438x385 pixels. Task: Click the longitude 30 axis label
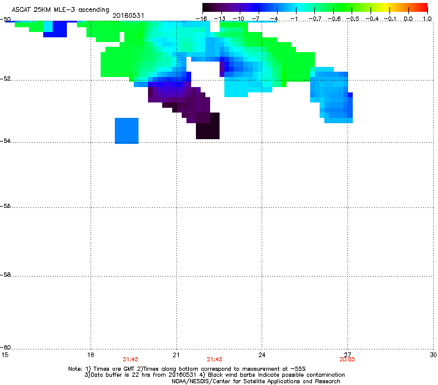pos(433,355)
